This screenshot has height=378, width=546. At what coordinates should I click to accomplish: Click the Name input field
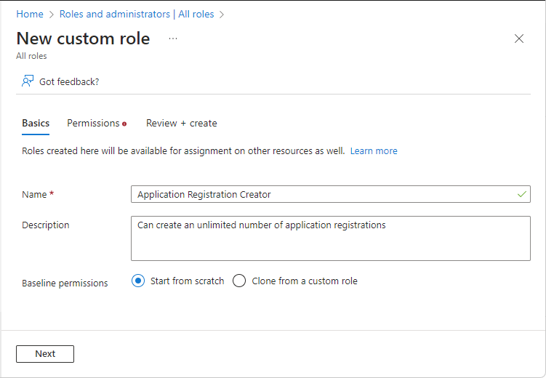pyautogui.click(x=320, y=194)
